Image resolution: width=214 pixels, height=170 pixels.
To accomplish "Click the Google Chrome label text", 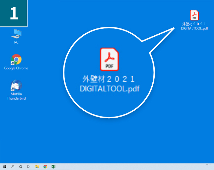I will (16, 68).
